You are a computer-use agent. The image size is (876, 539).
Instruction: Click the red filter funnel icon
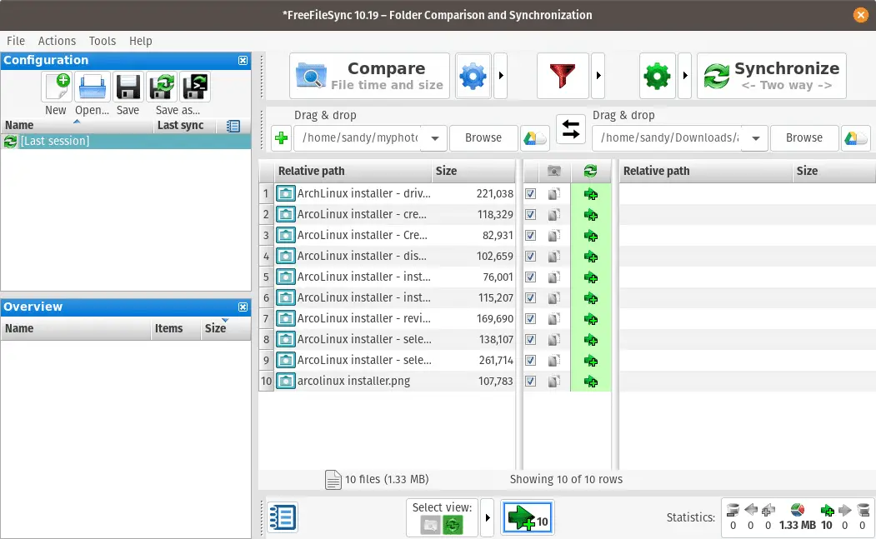(563, 75)
